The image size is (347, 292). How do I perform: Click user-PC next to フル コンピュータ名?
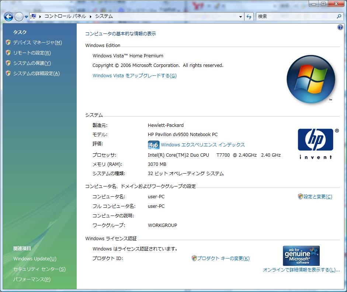pyautogui.click(x=156, y=206)
